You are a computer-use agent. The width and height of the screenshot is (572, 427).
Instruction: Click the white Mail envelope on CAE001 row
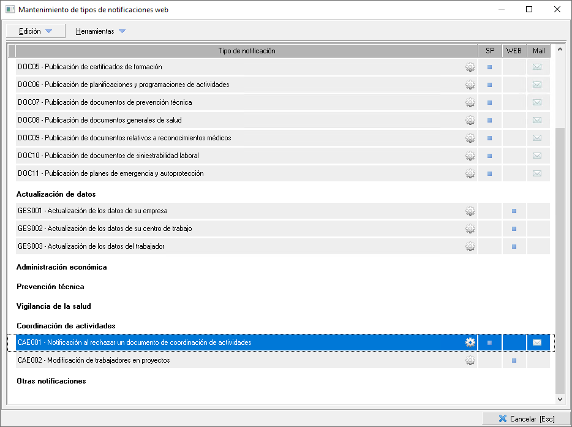[x=537, y=342]
